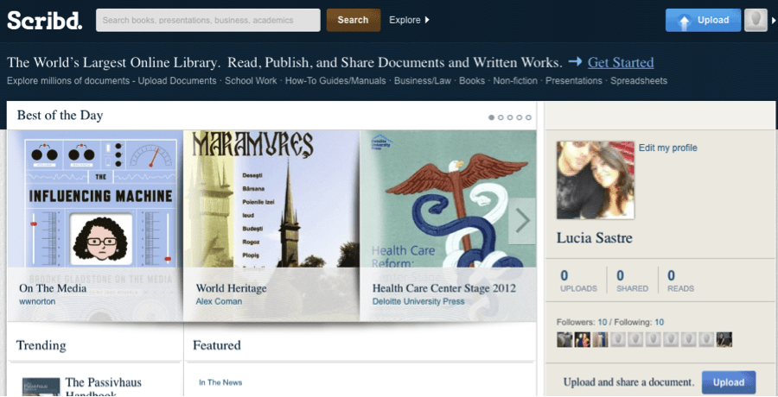Click Lucia Sastre's profile photo
778x397 pixels.
point(596,180)
